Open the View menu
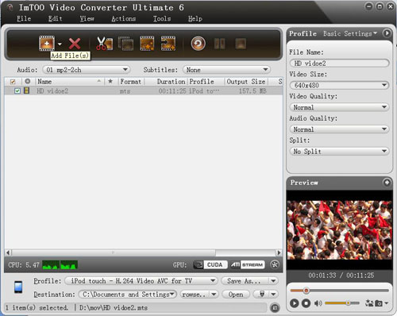Image resolution: width=397 pixels, height=316 pixels. [x=87, y=18]
